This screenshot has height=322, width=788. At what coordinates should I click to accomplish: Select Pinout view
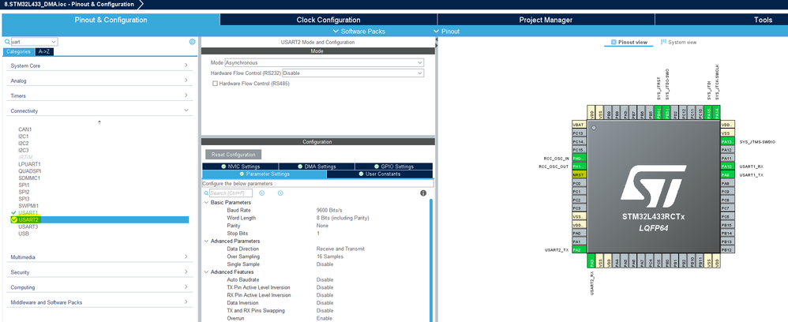[629, 42]
